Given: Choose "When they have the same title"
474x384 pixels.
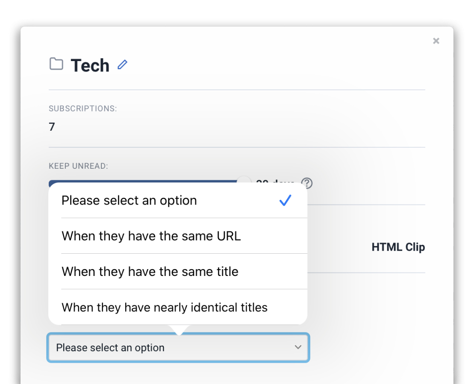Looking at the screenshot, I should [150, 271].
